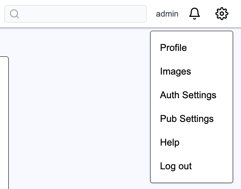Open the Help menu item
The image size is (241, 189).
170,142
